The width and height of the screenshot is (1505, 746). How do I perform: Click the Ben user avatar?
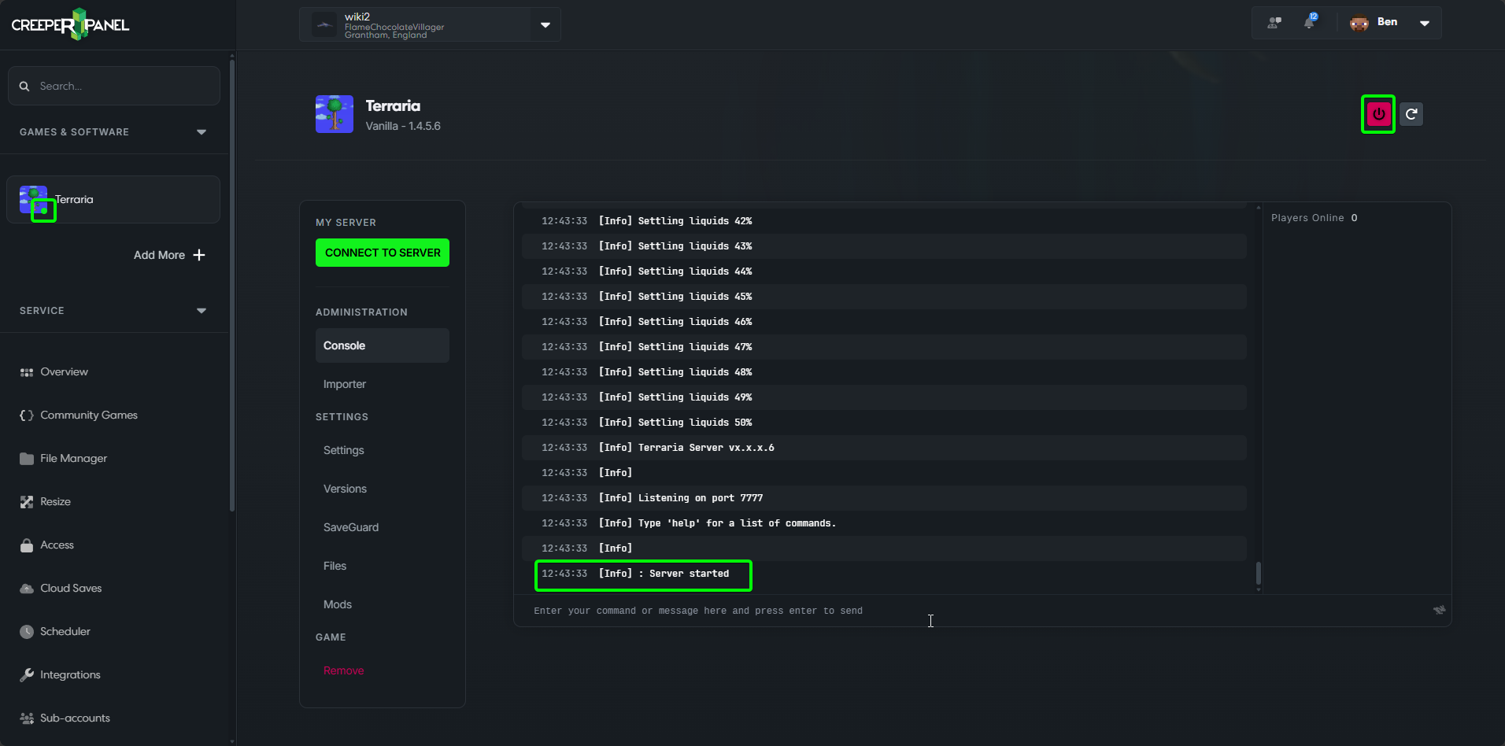[x=1359, y=23]
